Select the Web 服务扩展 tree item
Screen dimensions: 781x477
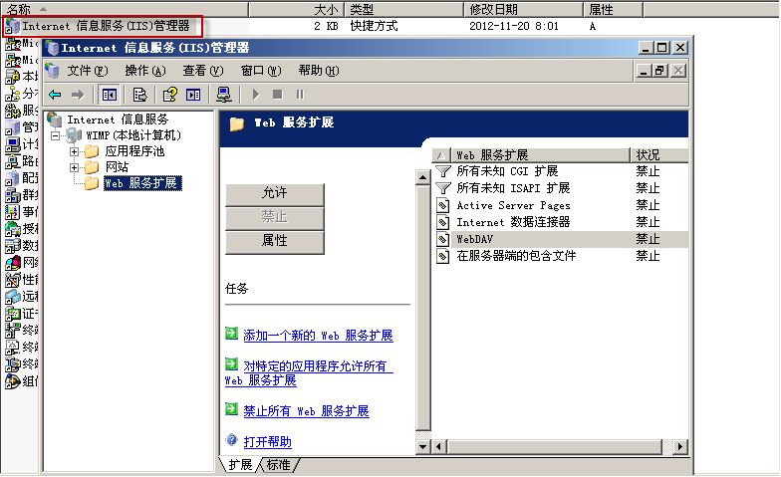click(x=142, y=183)
